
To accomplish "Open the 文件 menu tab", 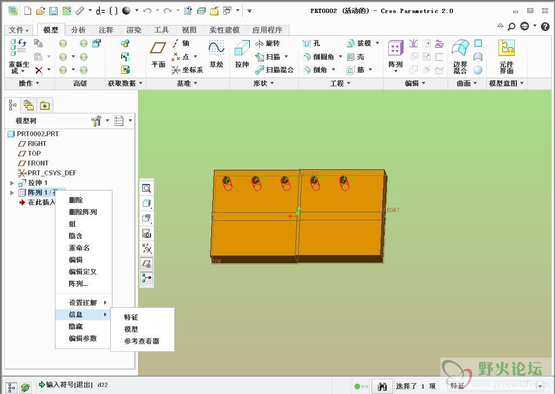I will coord(18,30).
